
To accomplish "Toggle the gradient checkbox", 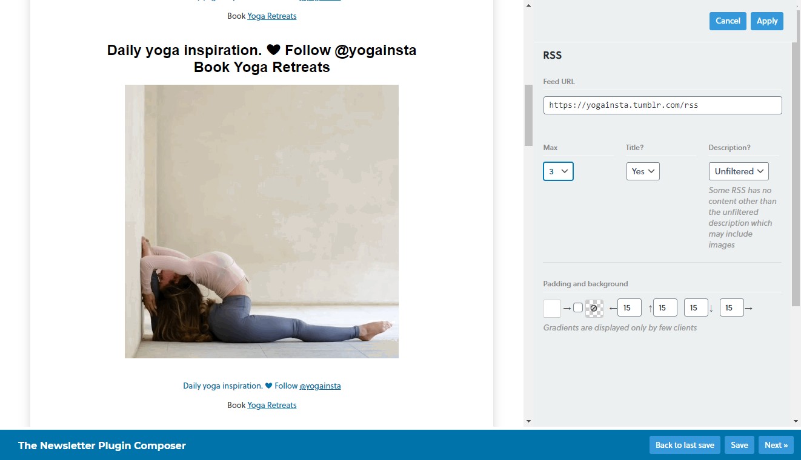I will (x=578, y=307).
